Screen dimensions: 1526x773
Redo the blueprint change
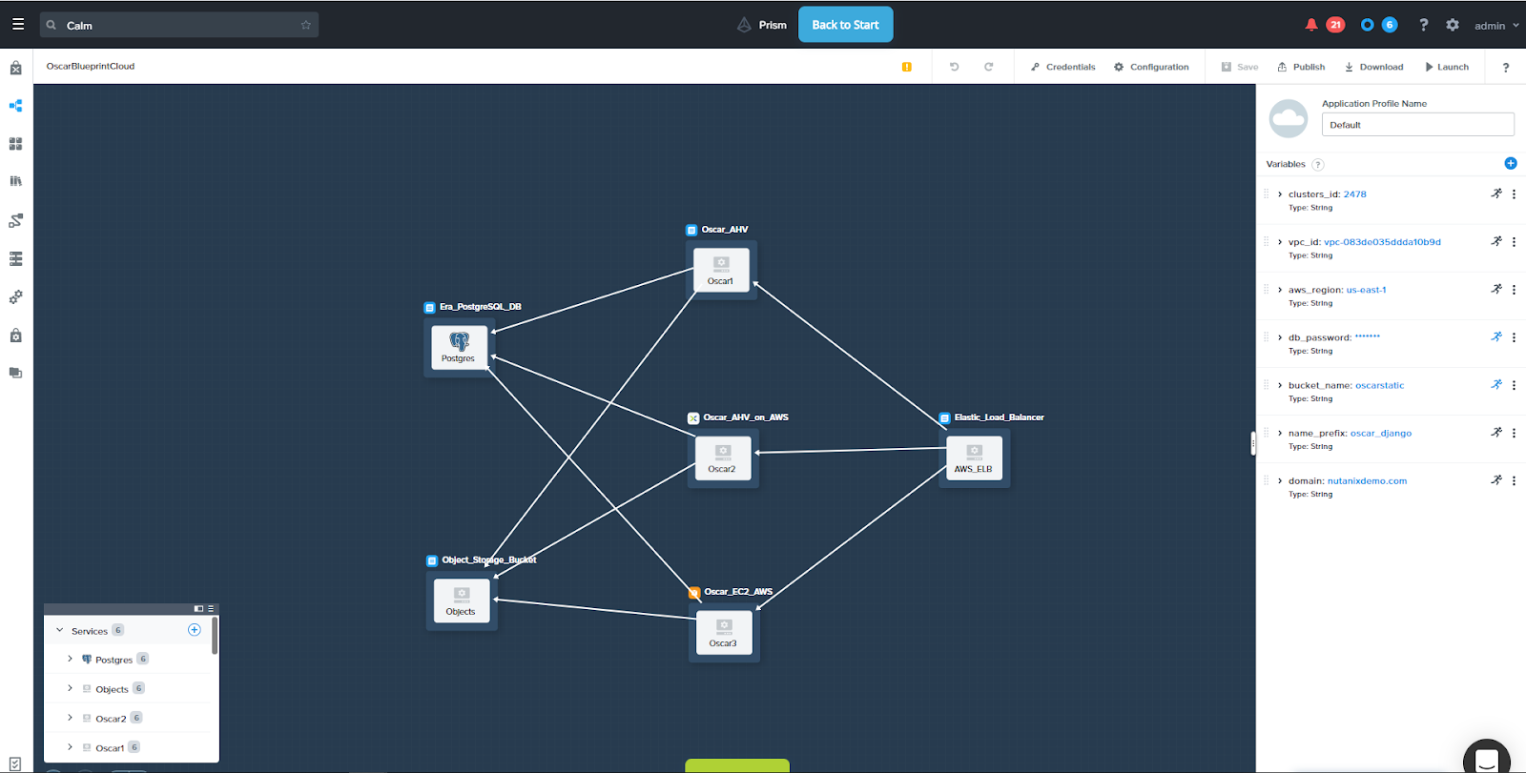point(989,67)
